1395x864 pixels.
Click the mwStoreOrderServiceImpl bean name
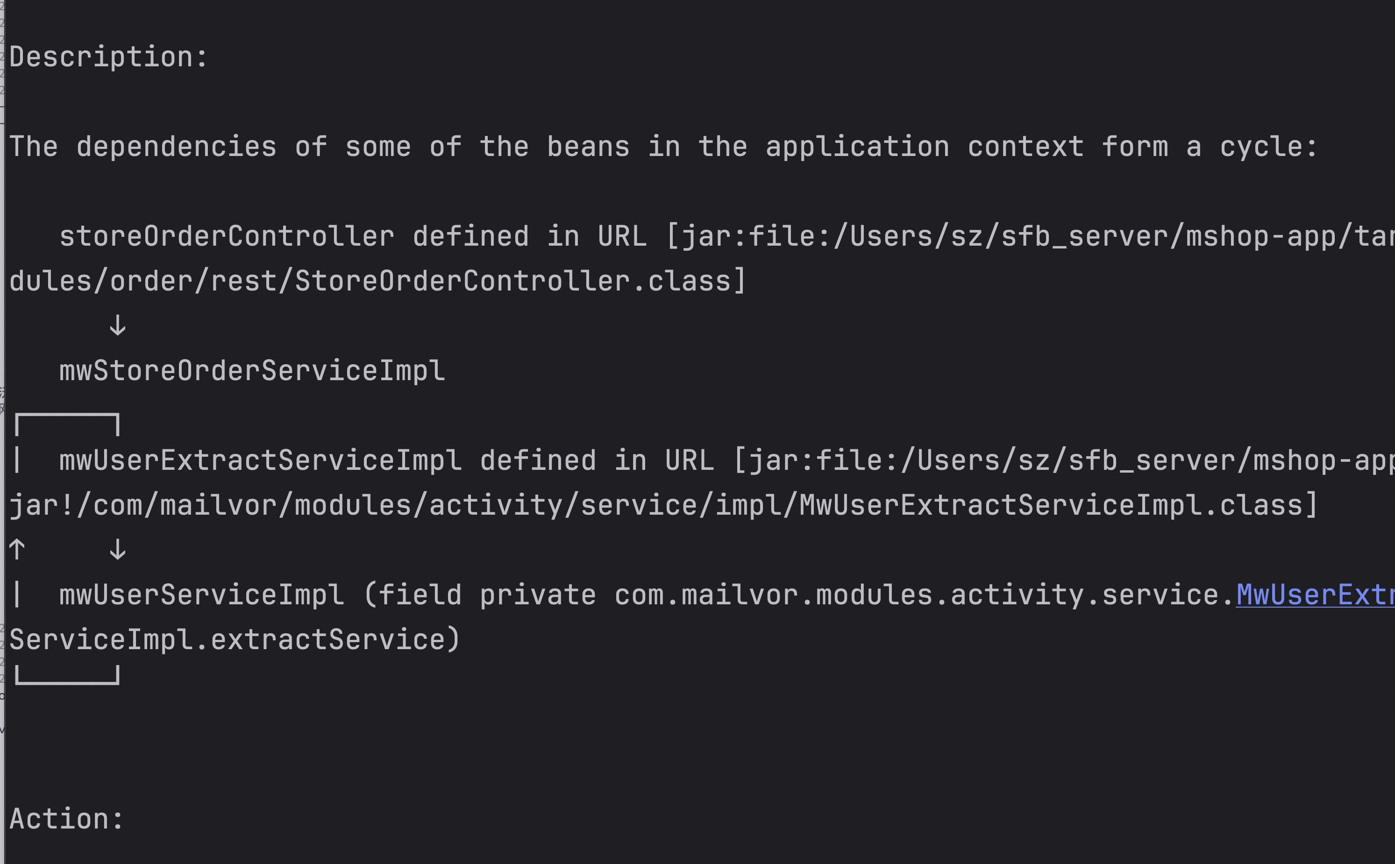pyautogui.click(x=252, y=371)
